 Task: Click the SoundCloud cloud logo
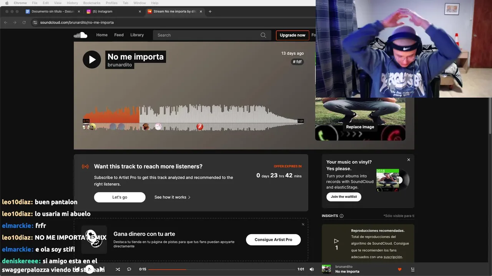click(81, 35)
